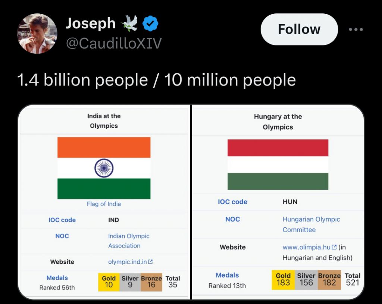
Task: Visit the olympic.ind.in website link
Action: tap(128, 262)
